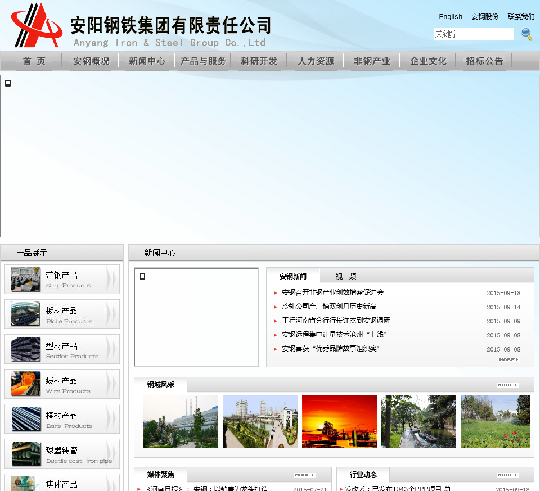The height and width of the screenshot is (491, 540).
Task: Click the 安钢股份 top link
Action: point(485,16)
